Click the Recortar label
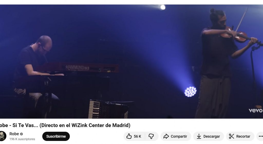This screenshot has width=263, height=144. (x=243, y=137)
